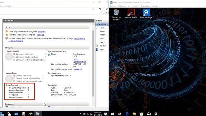Select 'Computers with errors' status row
Image resolution: width=206 pixels, height=116 pixels.
(30, 54)
